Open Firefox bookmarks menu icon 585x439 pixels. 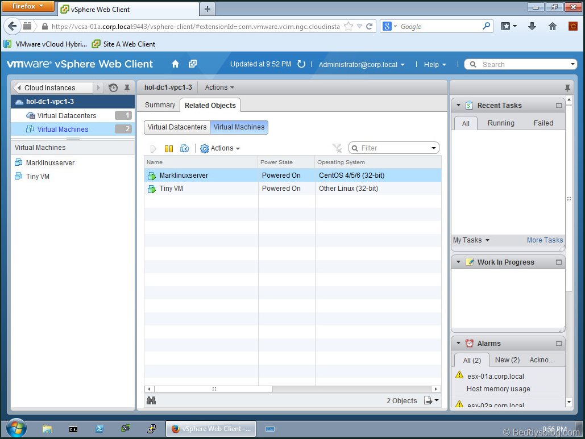(508, 26)
